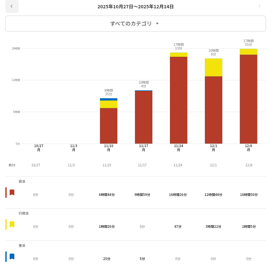Go to the previous date range

click(12, 6)
